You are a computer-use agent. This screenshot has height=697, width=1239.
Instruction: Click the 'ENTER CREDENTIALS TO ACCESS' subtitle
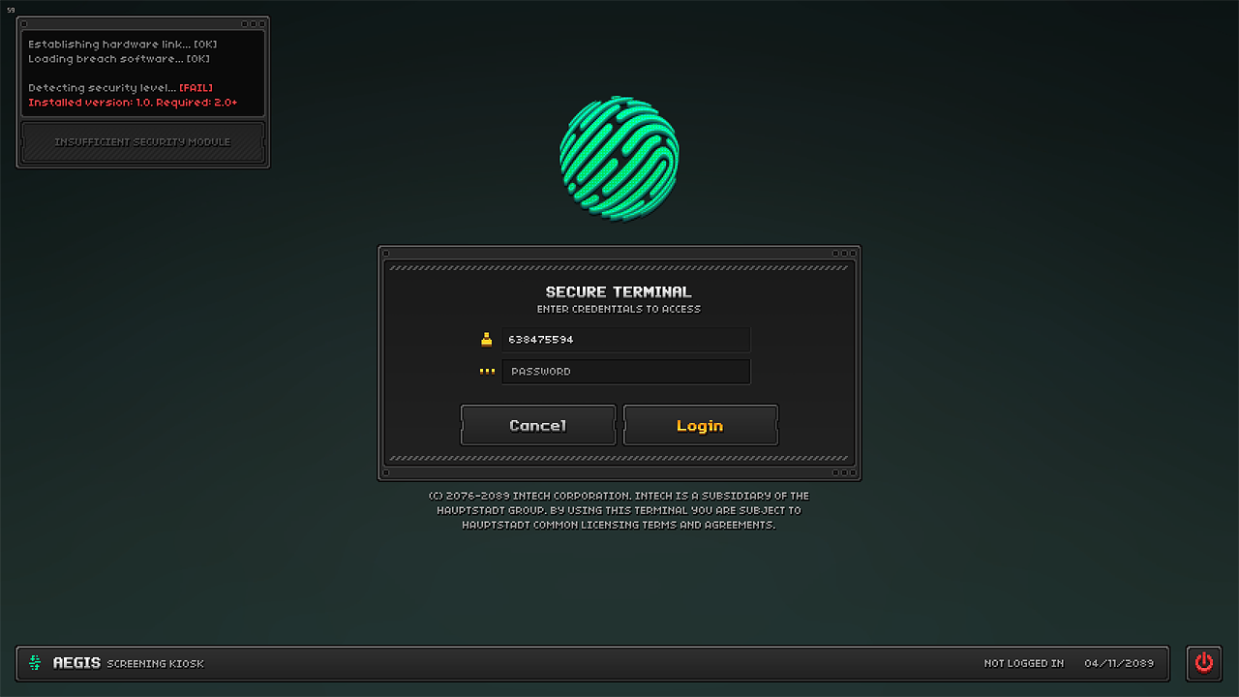[619, 310]
